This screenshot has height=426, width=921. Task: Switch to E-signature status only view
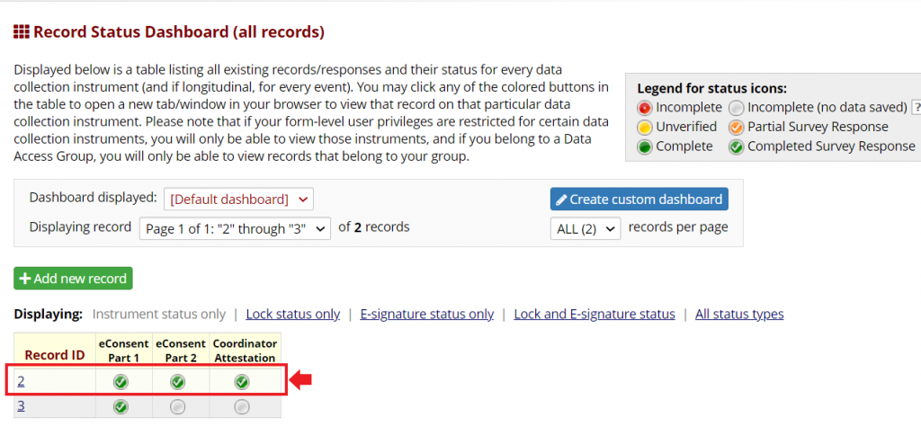[426, 314]
